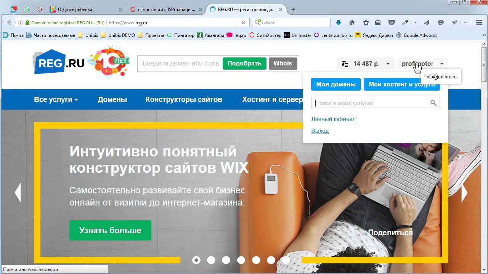This screenshot has height=274, width=488.
Task: Focus the domain search input field
Action: [180, 64]
